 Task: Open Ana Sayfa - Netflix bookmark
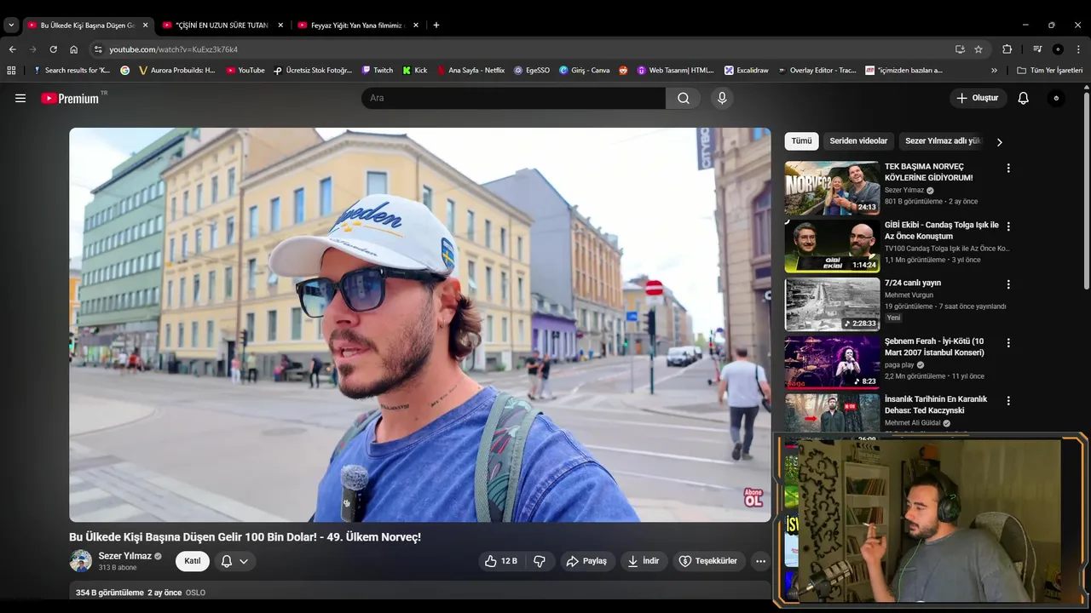(470, 71)
